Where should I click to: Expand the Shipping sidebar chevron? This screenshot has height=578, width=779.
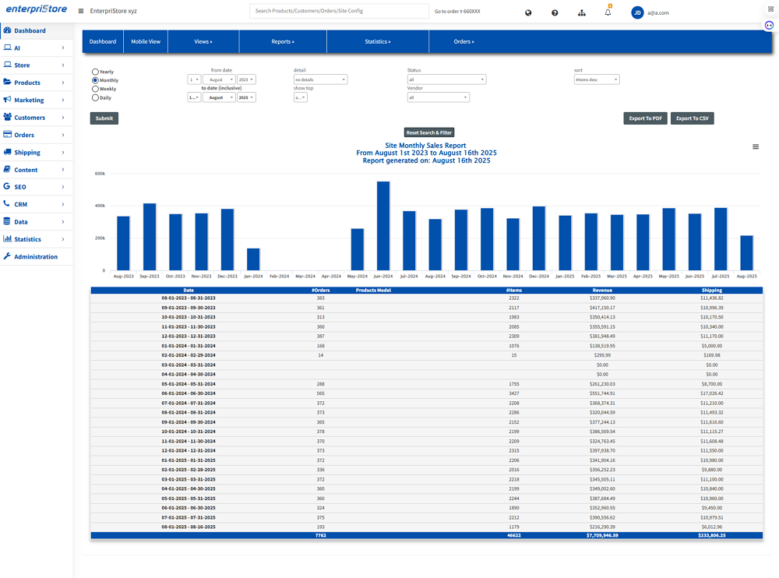[x=63, y=152]
